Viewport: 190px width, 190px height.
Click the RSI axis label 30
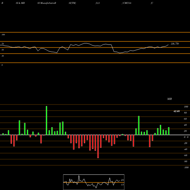pos(3,56)
